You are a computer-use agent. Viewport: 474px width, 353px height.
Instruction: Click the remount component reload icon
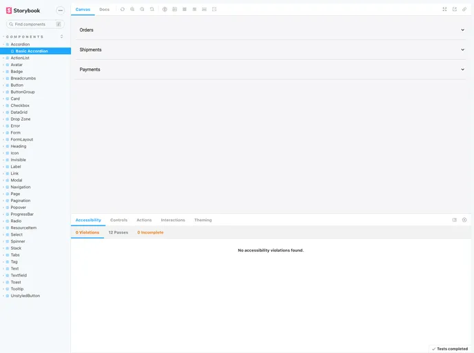point(122,9)
